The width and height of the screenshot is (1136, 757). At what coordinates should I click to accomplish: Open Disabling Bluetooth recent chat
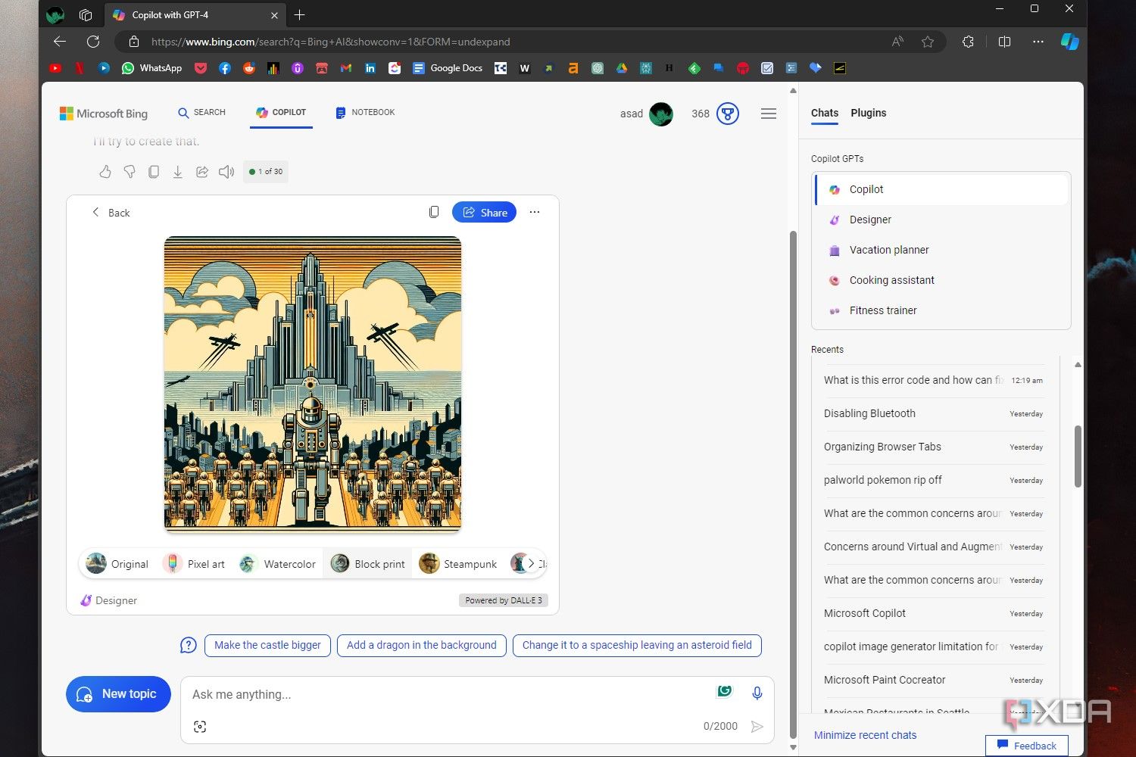[934, 413]
